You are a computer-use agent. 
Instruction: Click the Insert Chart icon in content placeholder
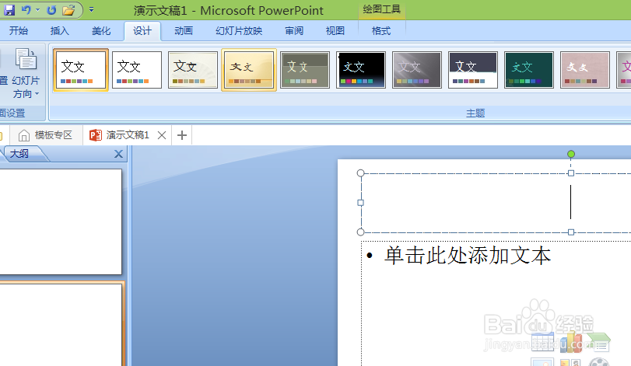pyautogui.click(x=570, y=342)
